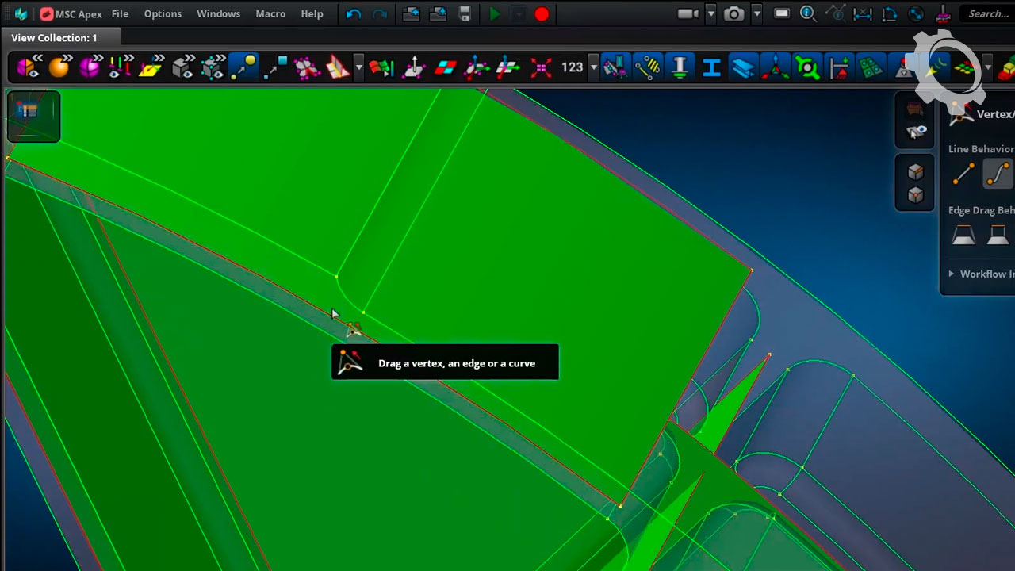Click the red collapse arrows toolbar icon
Screen dimensions: 1015x571
(x=541, y=68)
